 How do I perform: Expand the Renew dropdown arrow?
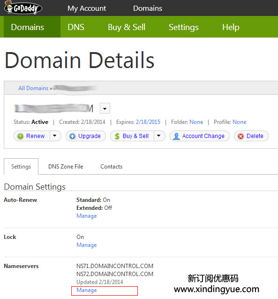click(x=55, y=136)
